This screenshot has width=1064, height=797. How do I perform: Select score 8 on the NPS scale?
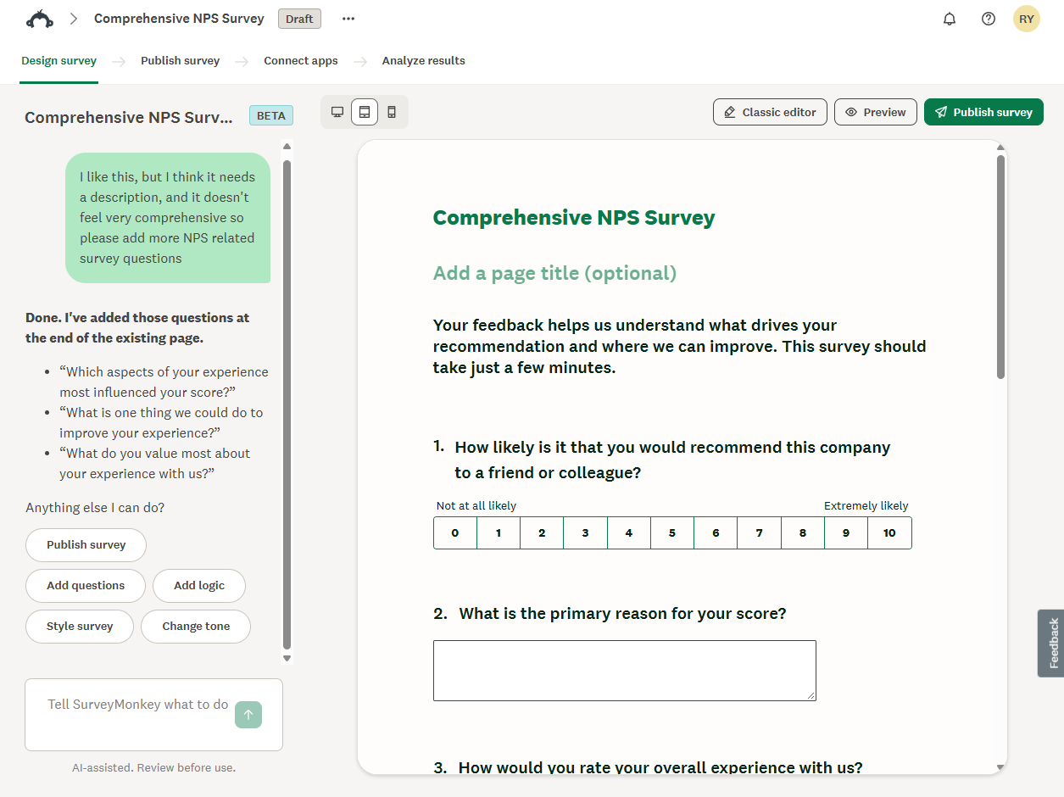803,533
